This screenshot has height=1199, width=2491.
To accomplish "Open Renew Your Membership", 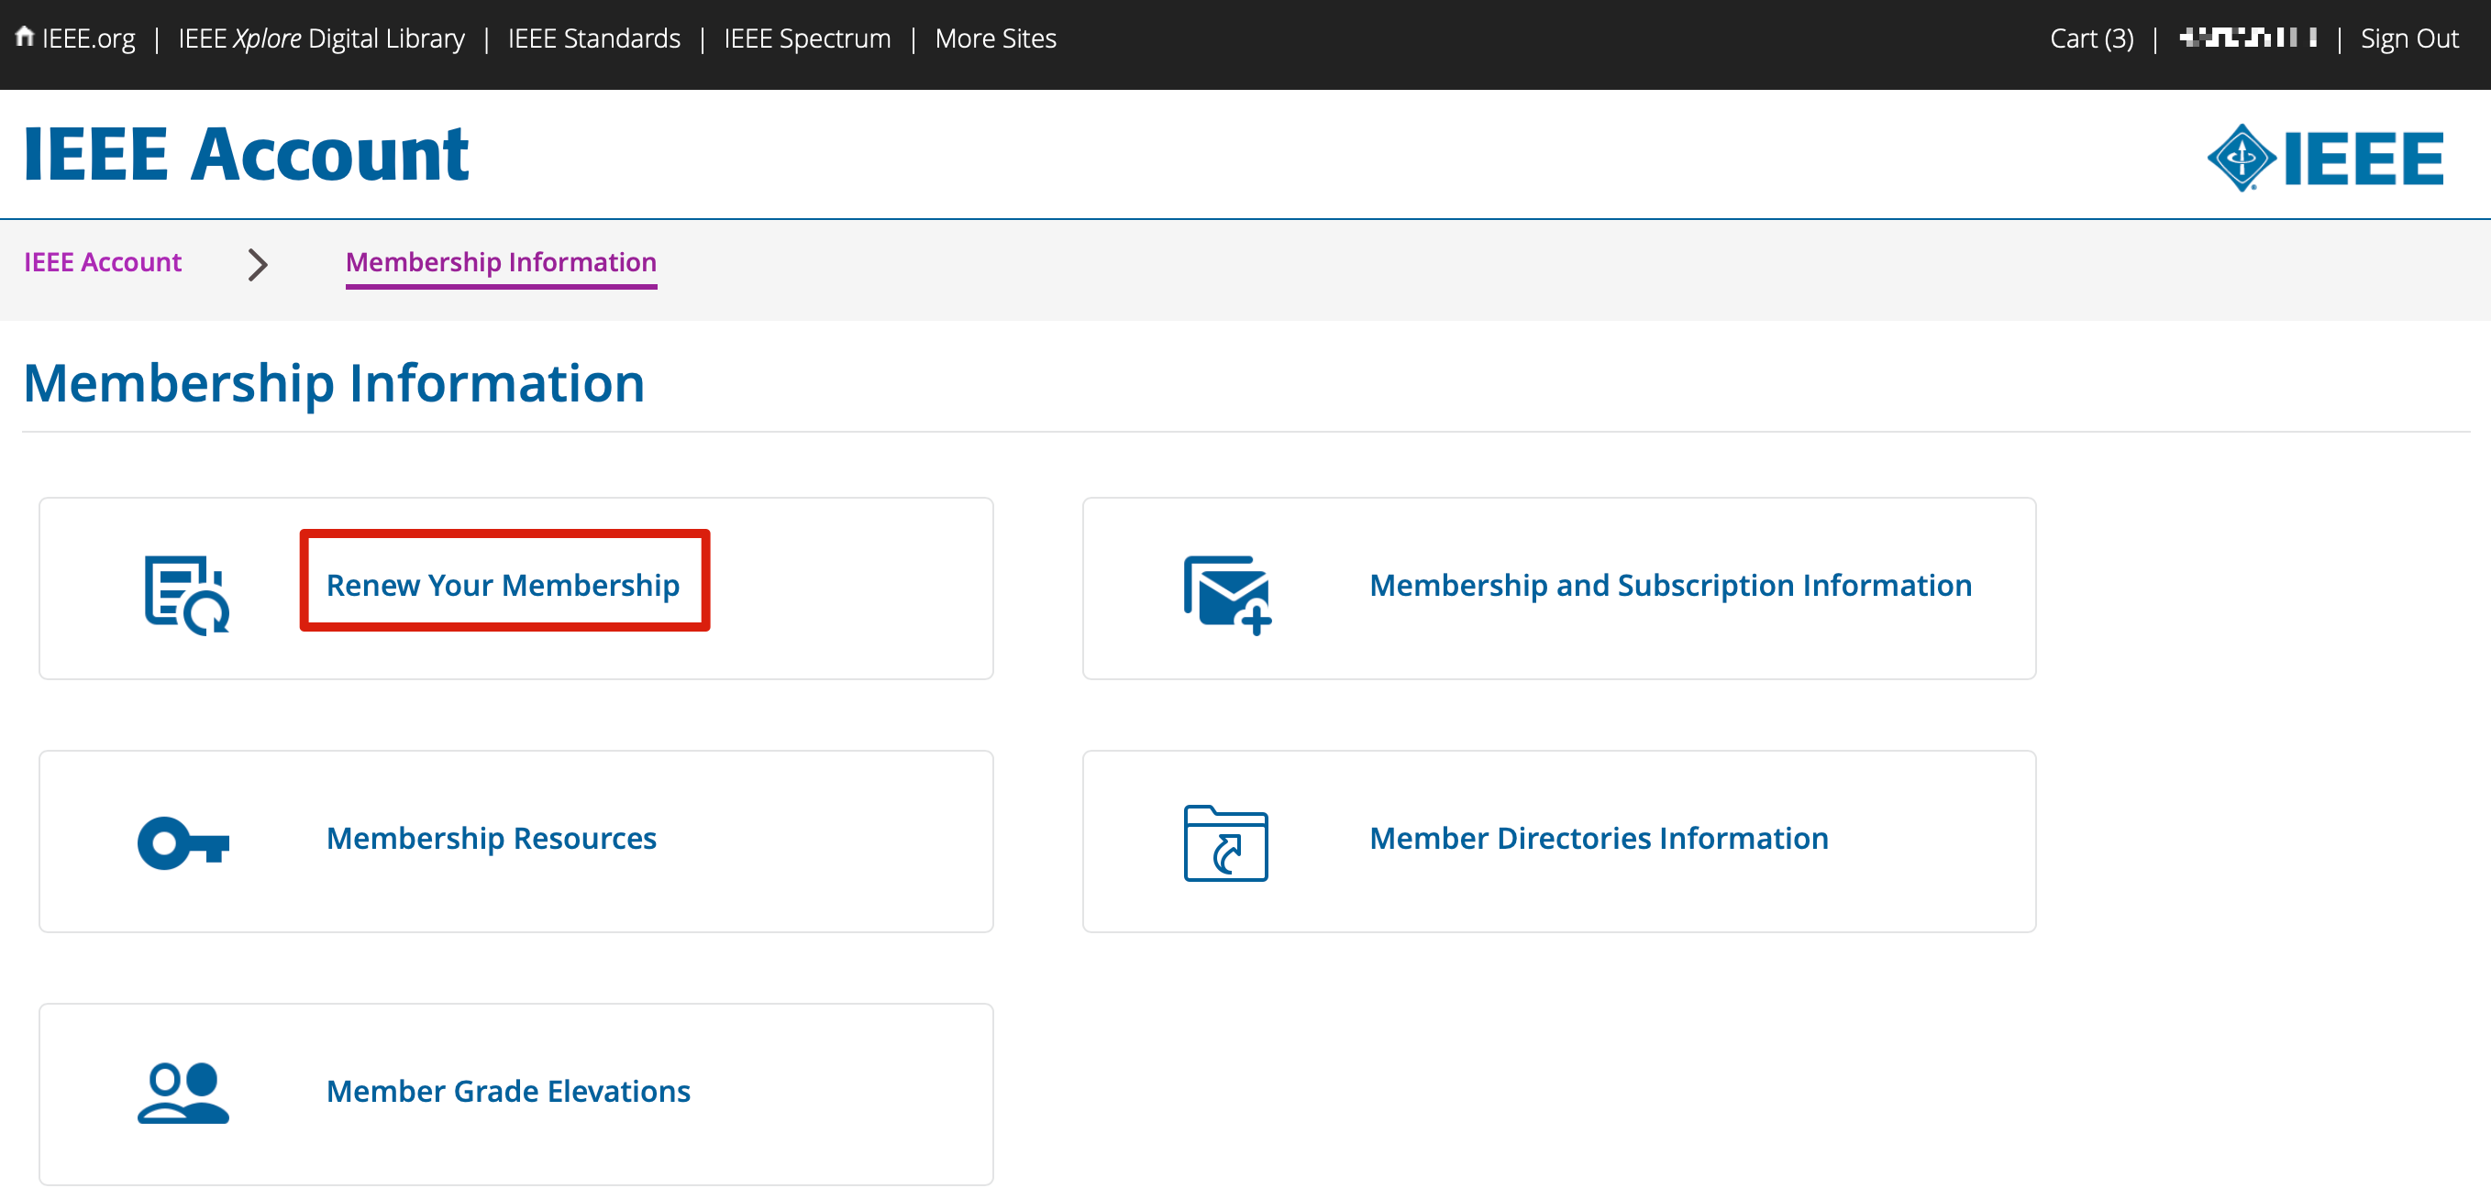I will click(503, 585).
